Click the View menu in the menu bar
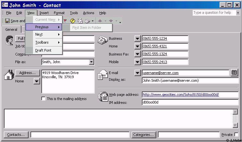Screen dimensions: 242x142 (31, 13)
